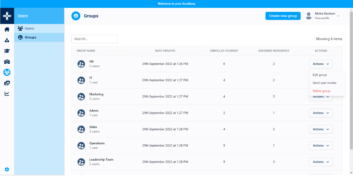Click the shapes icon in left sidebar
Screen dimensions: 353x179
click(7, 40)
